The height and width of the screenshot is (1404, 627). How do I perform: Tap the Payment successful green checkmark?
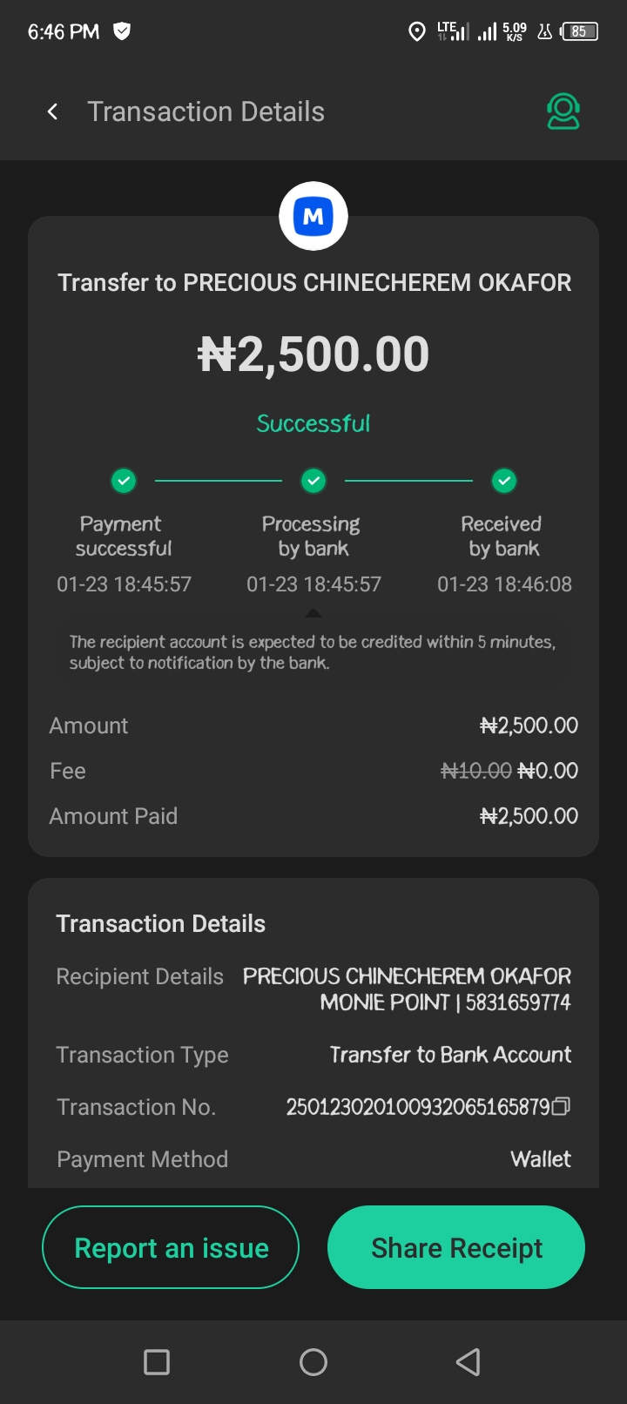pyautogui.click(x=124, y=480)
